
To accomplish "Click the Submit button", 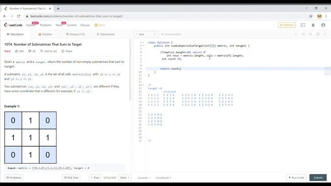I will click(x=318, y=178).
